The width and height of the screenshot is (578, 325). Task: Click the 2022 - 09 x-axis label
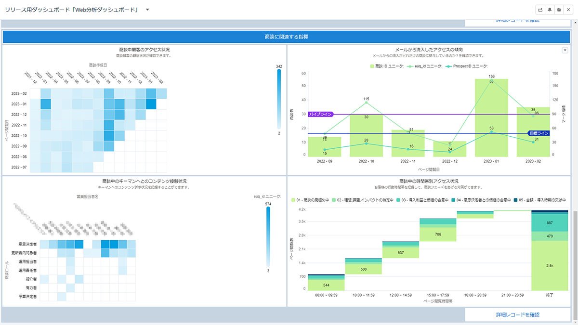tap(325, 162)
